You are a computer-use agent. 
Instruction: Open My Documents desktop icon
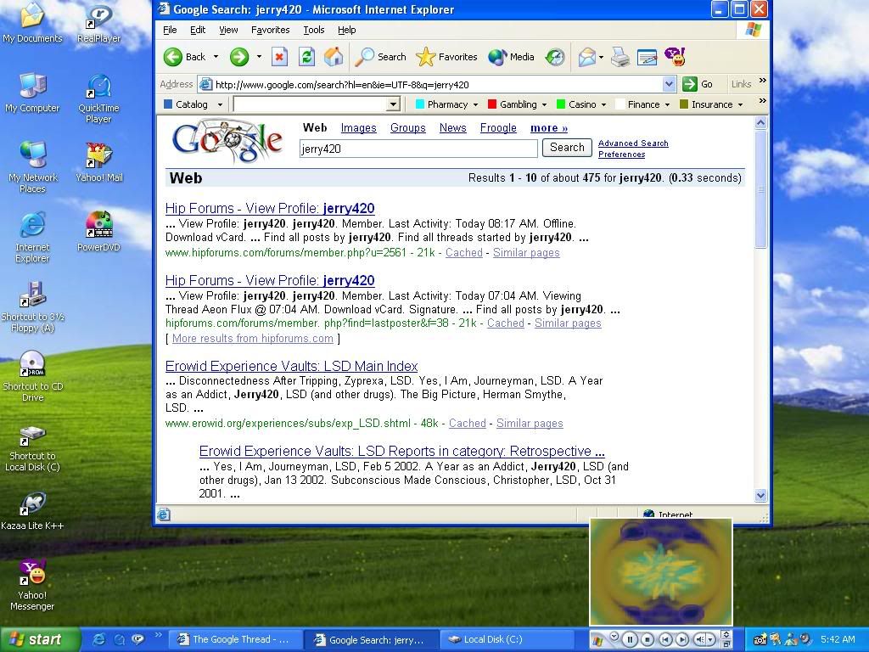coord(32,23)
